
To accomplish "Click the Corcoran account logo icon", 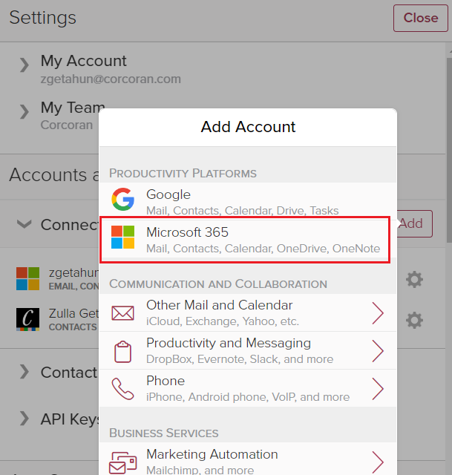I will (x=28, y=319).
